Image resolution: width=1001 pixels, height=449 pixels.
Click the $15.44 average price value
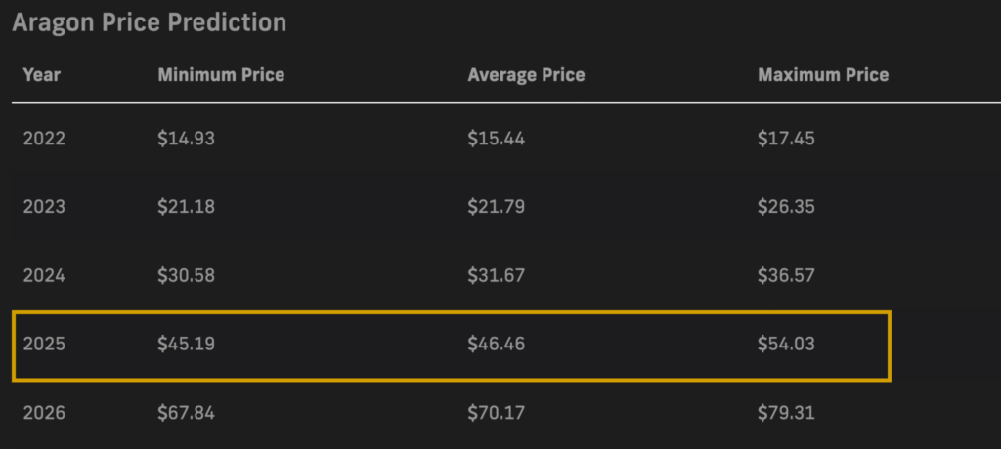(496, 138)
